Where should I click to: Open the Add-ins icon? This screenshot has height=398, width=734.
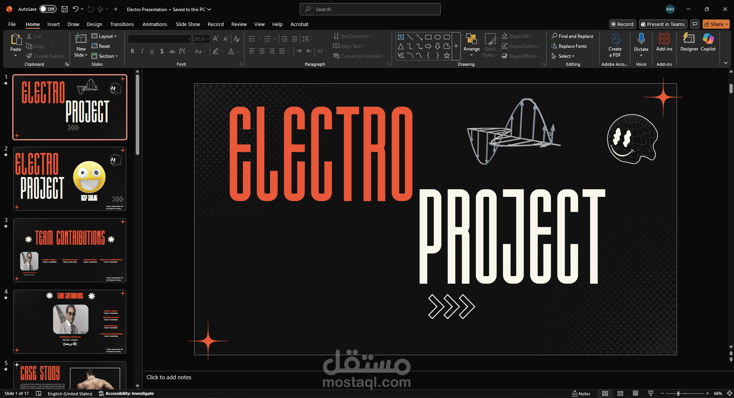(664, 39)
